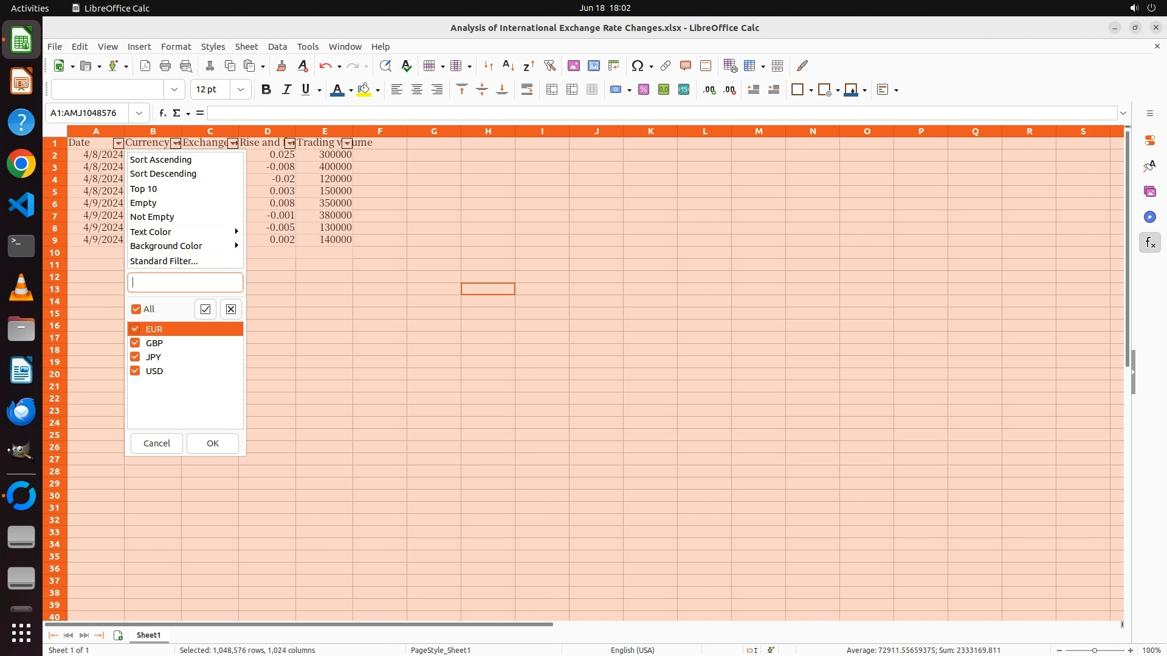
Task: Click the Print toolbar icon
Action: click(165, 66)
